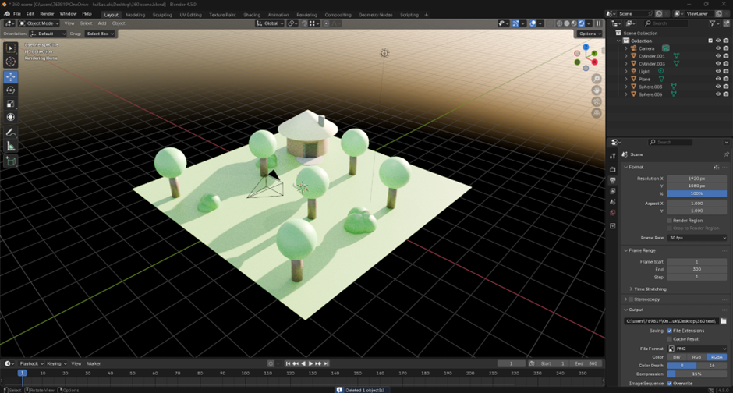Open the Render menu
The image size is (733, 393).
pos(47,14)
